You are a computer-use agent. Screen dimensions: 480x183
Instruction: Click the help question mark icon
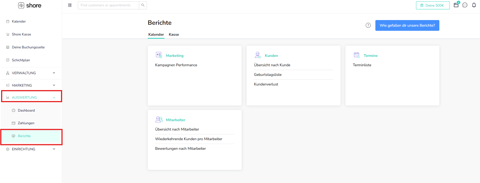[x=368, y=25]
